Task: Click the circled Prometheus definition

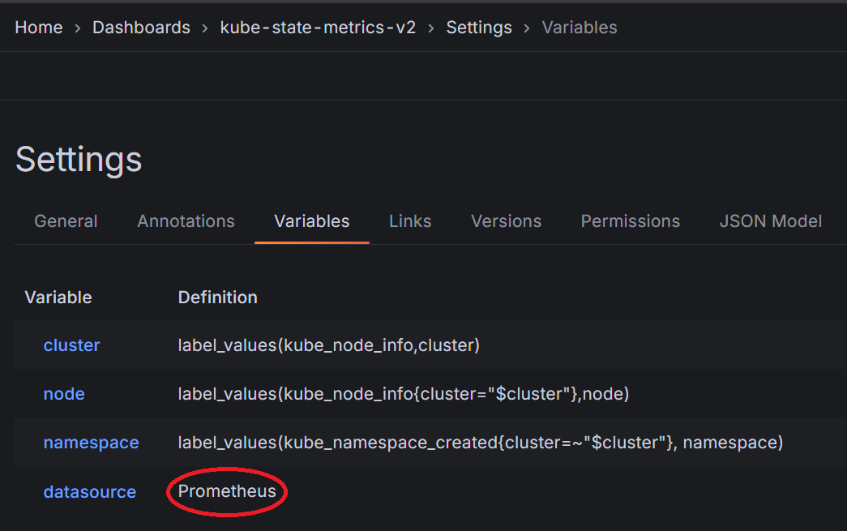Action: [x=227, y=491]
